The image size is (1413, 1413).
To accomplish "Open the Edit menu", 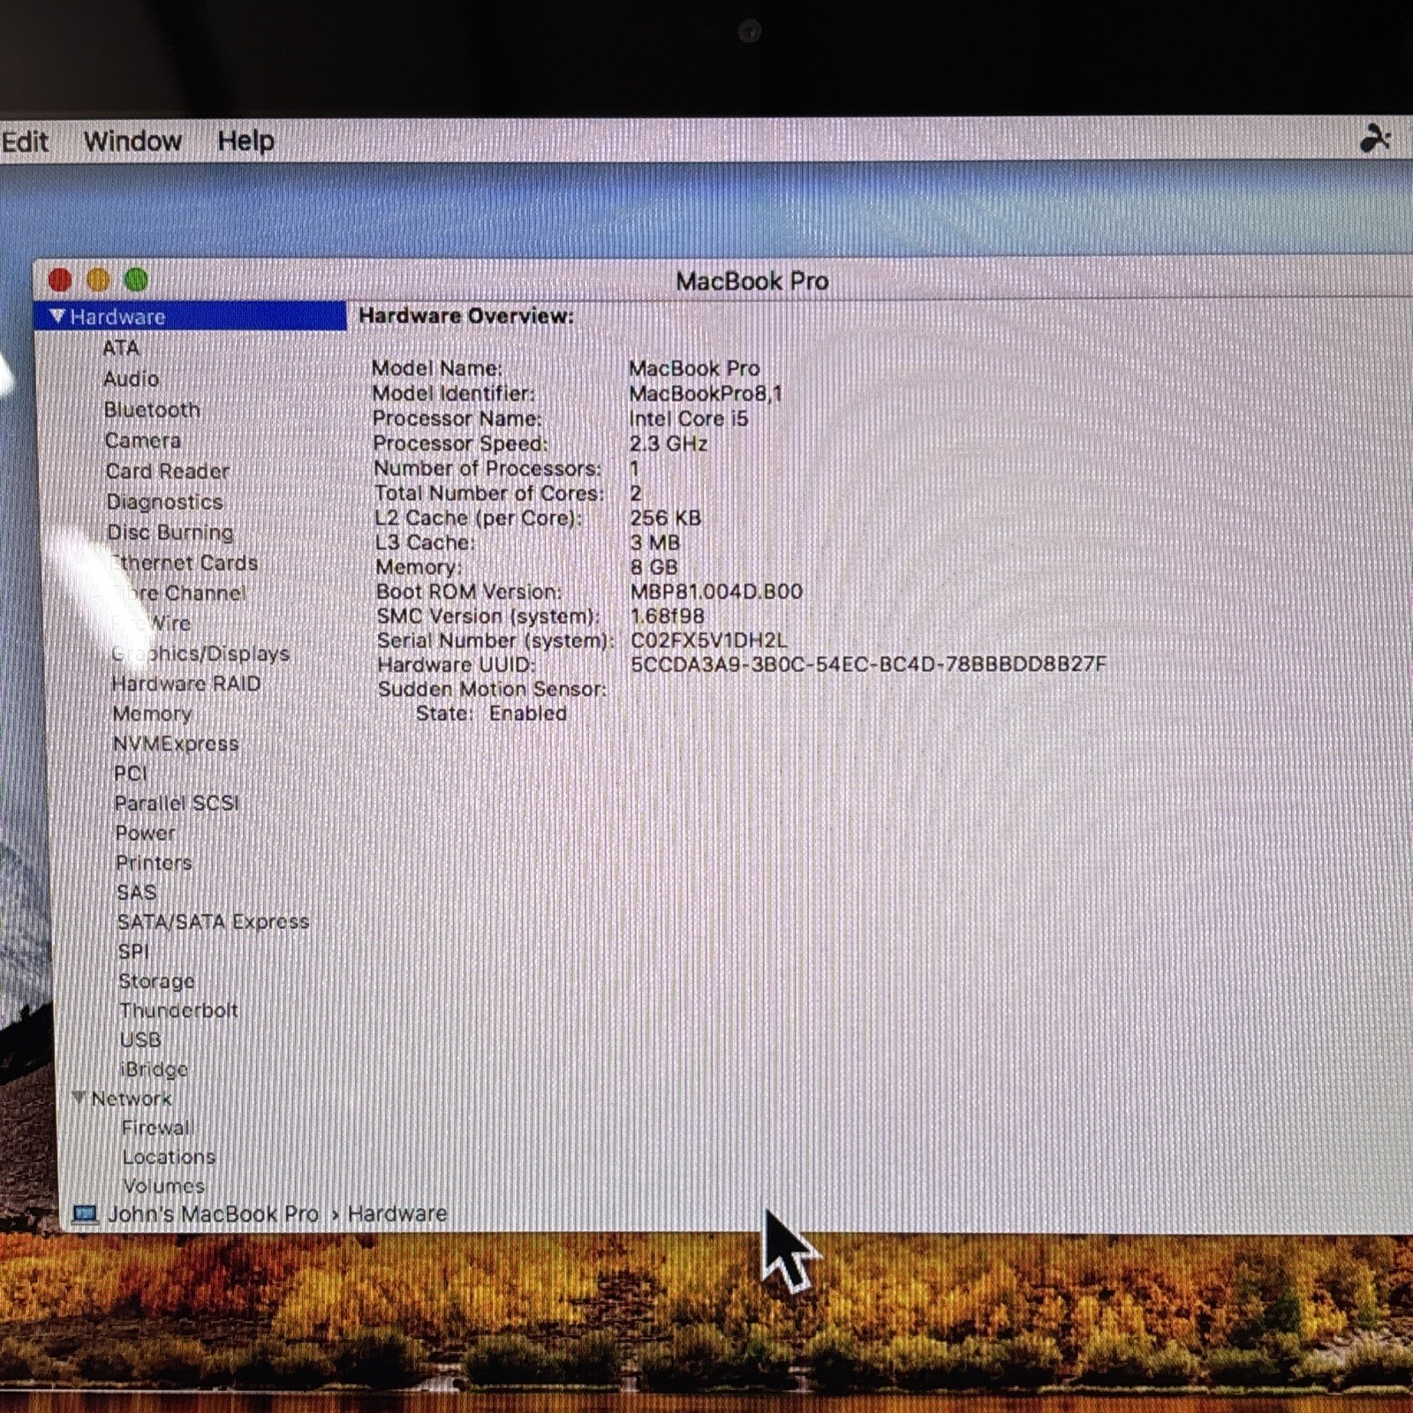I will (25, 141).
